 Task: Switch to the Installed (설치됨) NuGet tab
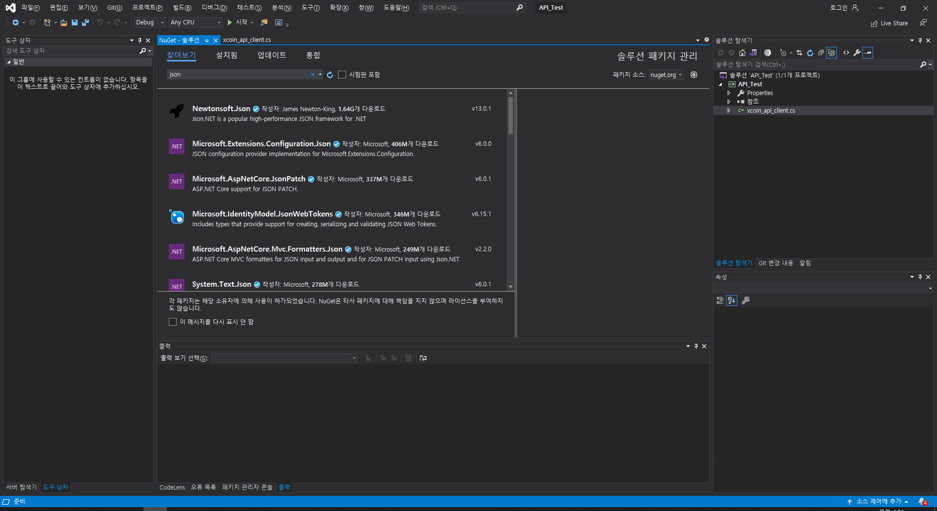(226, 55)
